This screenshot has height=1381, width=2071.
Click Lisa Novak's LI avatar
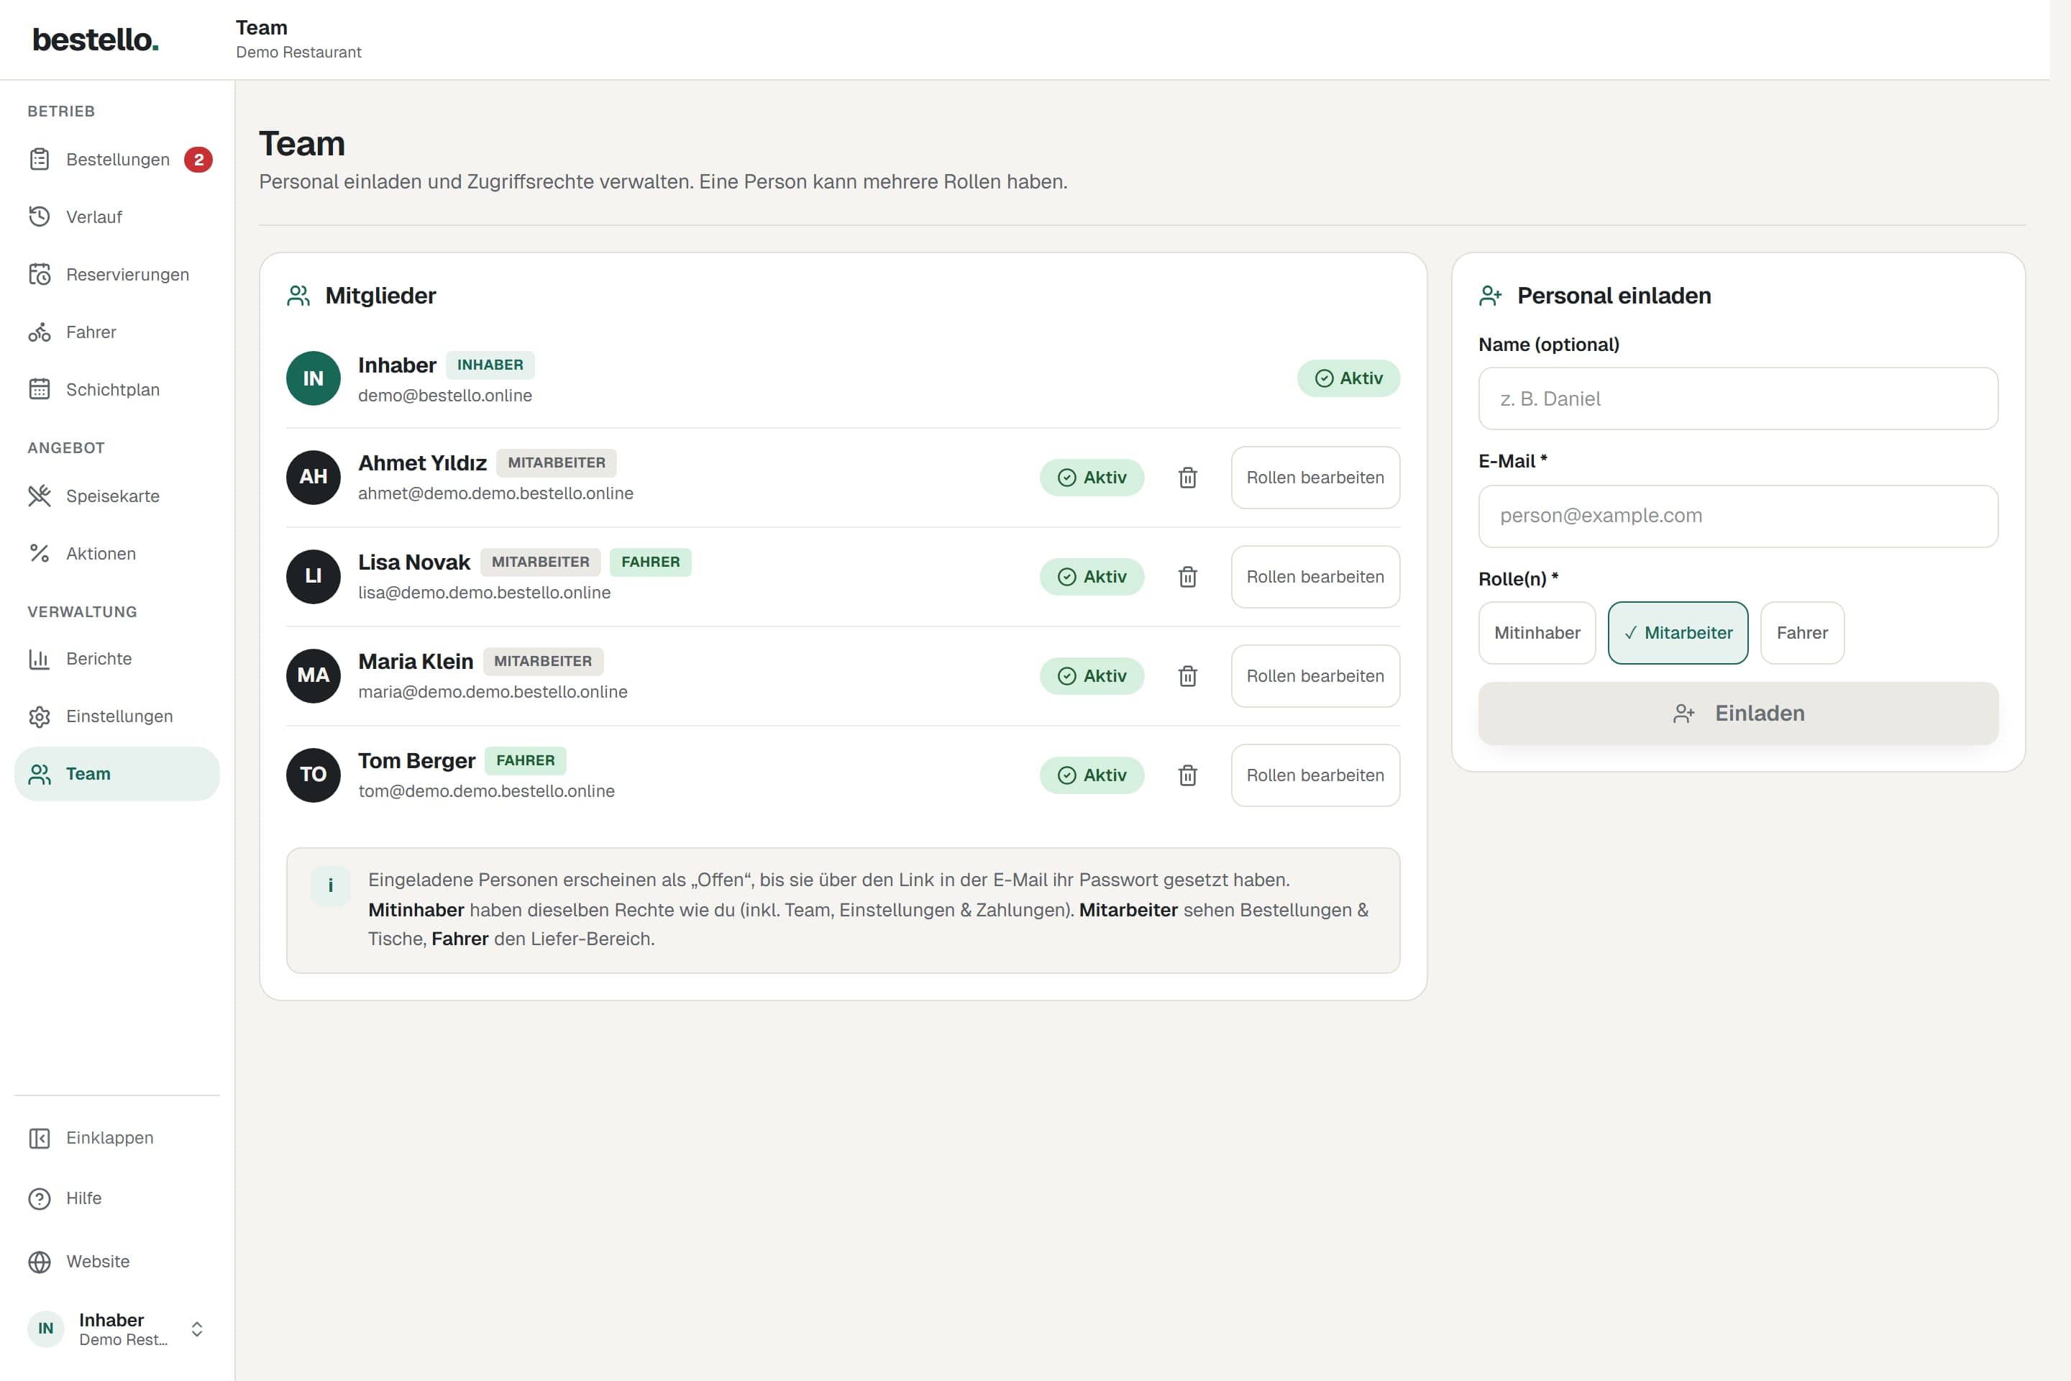point(314,577)
